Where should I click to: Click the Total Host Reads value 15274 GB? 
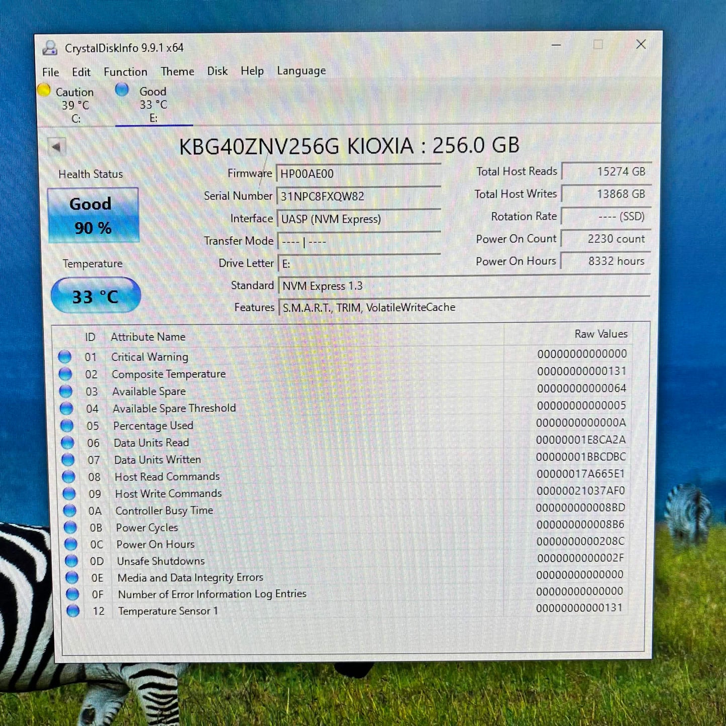[606, 172]
